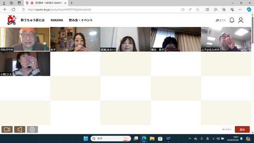Open Edge Settings and more menu
Image resolution: width=254 pixels, height=143 pixels.
[240, 10]
